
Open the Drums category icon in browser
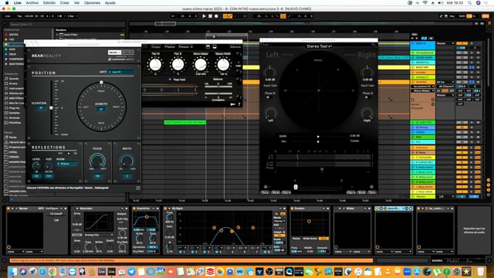click(x=6, y=84)
